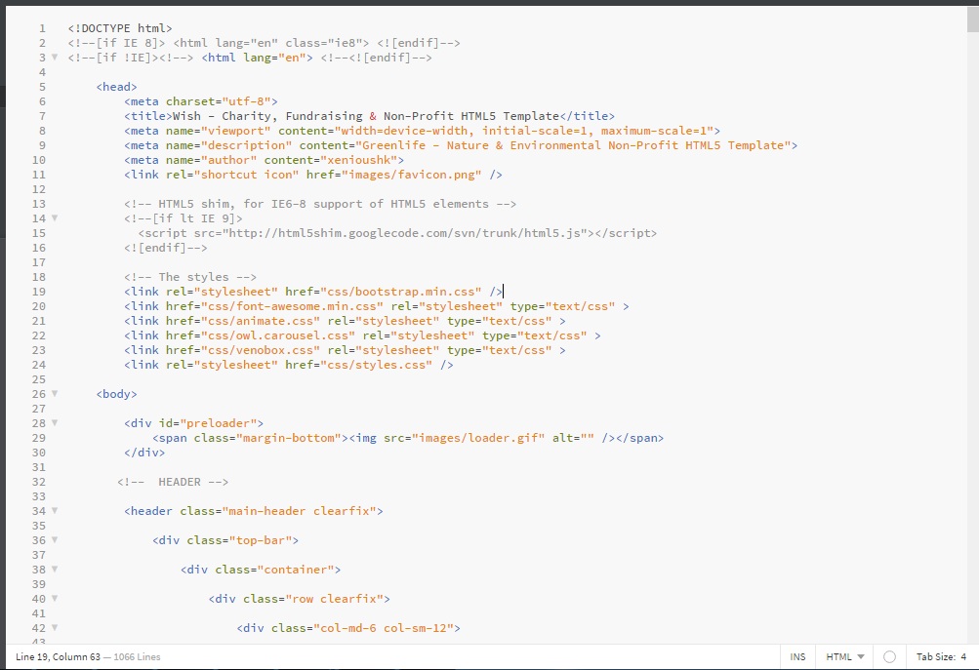Click the opening body tag

(117, 394)
